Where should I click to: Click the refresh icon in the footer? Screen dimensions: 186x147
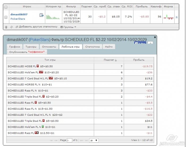coord(11,27)
